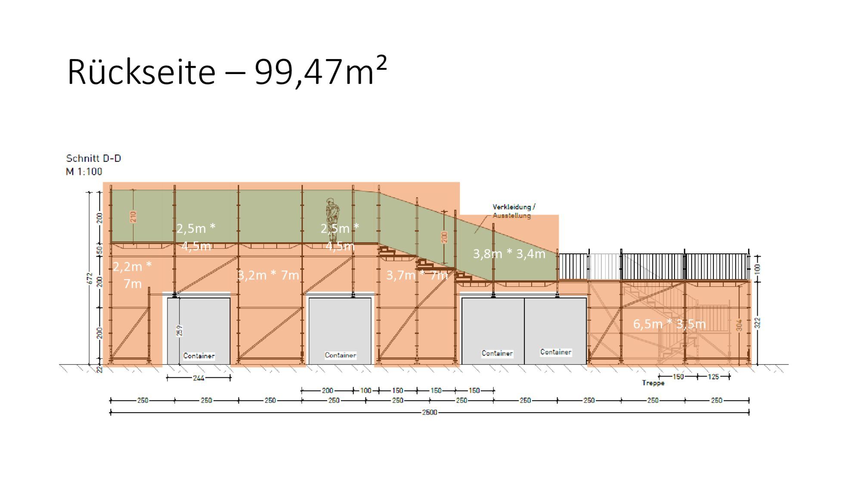Viewport: 861px width, 485px height.
Task: Click the orange stair height dimension "304"
Action: (739, 325)
